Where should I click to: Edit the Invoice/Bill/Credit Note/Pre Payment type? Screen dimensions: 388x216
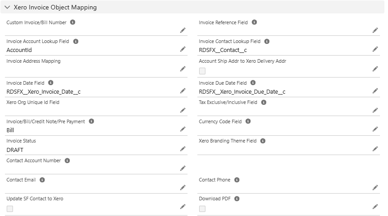(183, 129)
